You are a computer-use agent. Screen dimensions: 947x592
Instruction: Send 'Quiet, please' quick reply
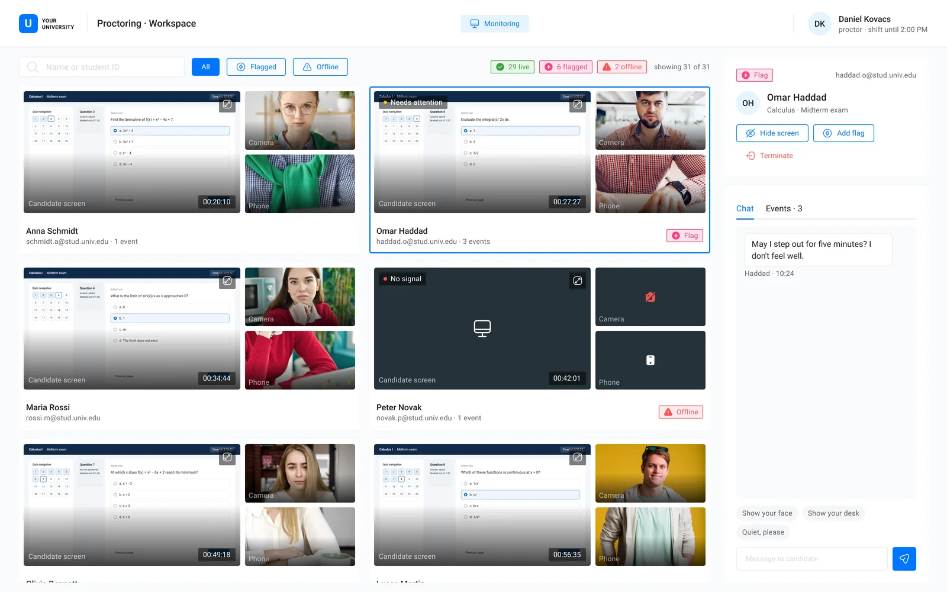[763, 532]
